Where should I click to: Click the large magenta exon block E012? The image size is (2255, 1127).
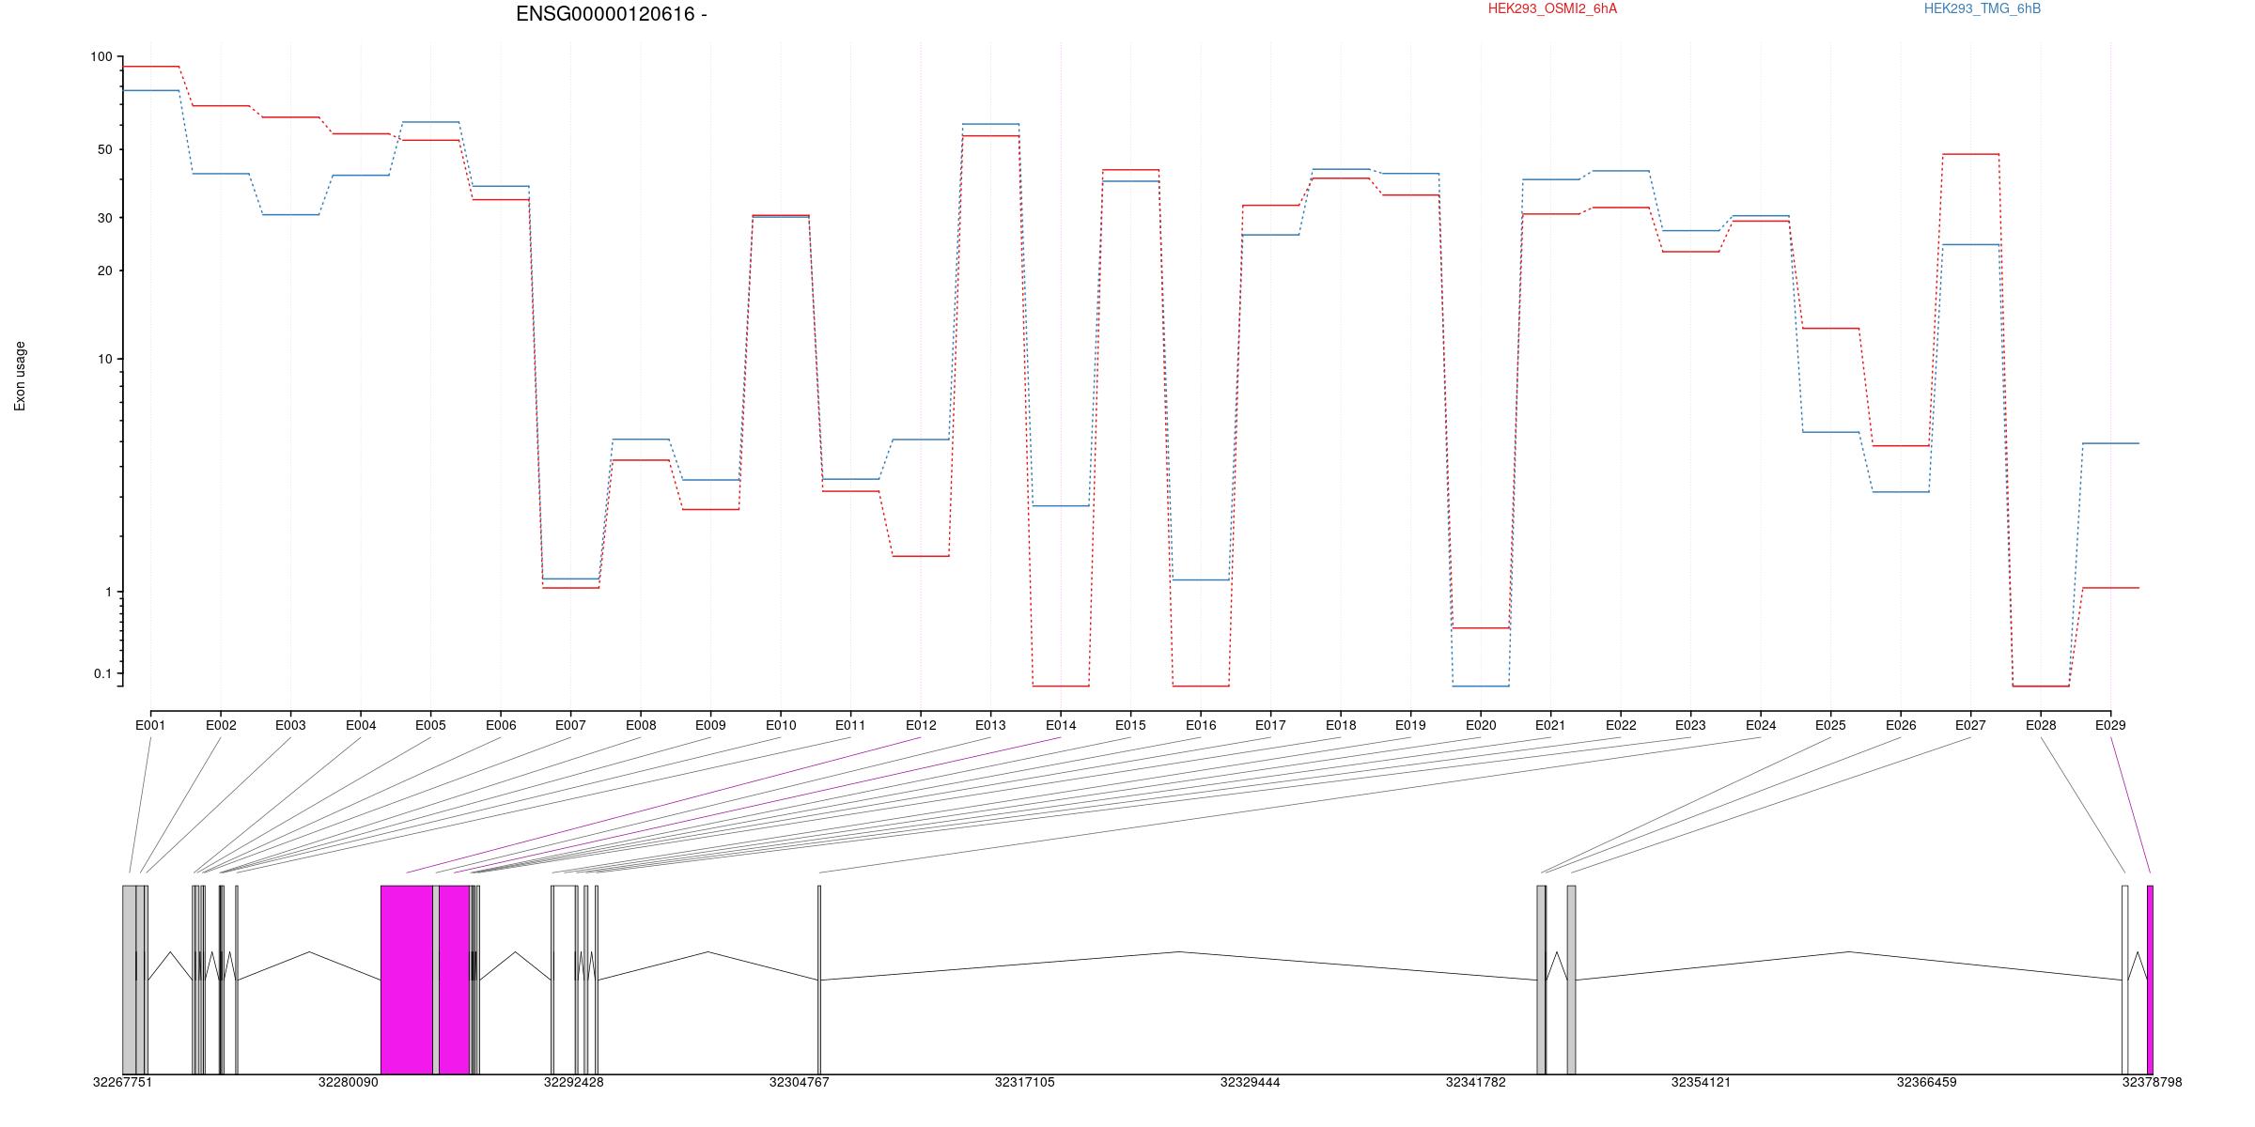click(x=407, y=980)
